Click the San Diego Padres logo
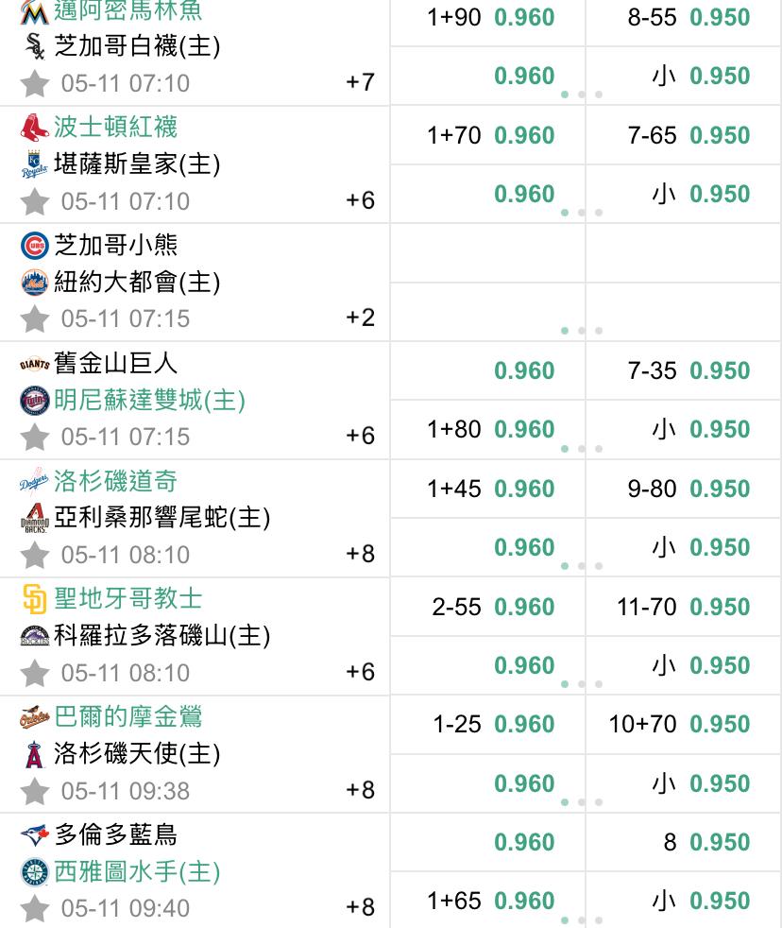Viewport: 782px width, 928px height. tap(34, 599)
